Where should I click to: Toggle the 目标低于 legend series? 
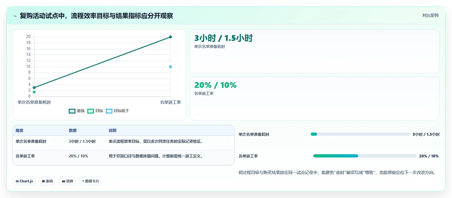pyautogui.click(x=117, y=111)
